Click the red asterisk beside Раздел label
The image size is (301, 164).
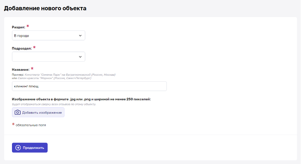point(28,26)
